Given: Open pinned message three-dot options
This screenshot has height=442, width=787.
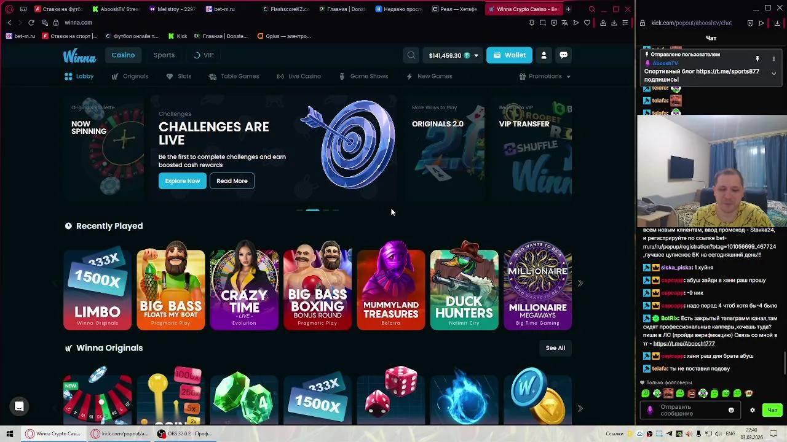Looking at the screenshot, I should (x=773, y=59).
